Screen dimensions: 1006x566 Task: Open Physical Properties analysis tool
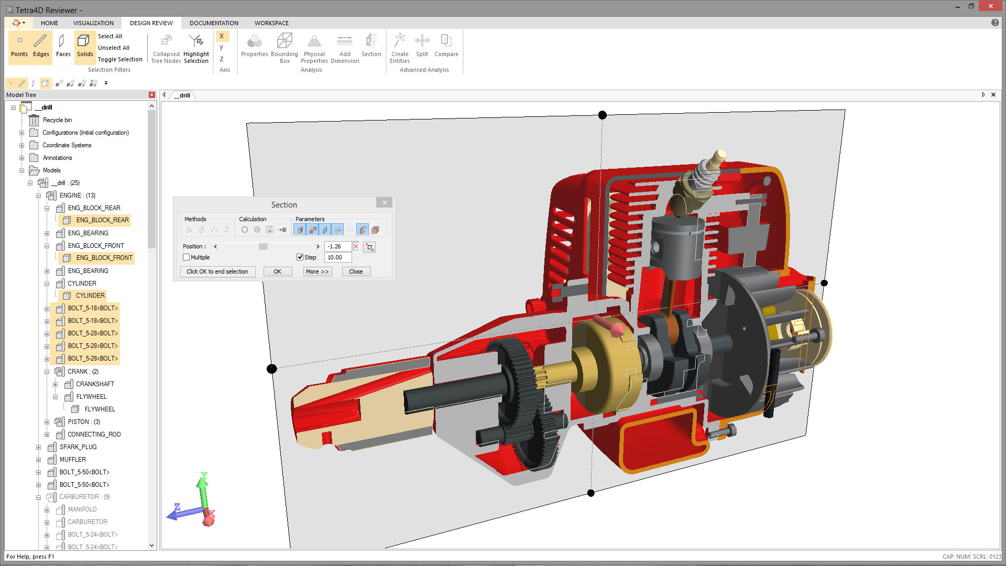click(x=314, y=41)
